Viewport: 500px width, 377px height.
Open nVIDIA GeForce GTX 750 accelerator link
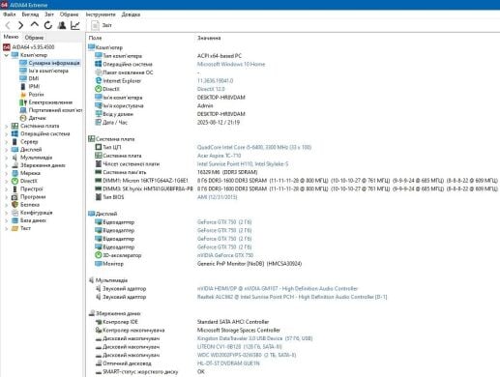tap(225, 255)
